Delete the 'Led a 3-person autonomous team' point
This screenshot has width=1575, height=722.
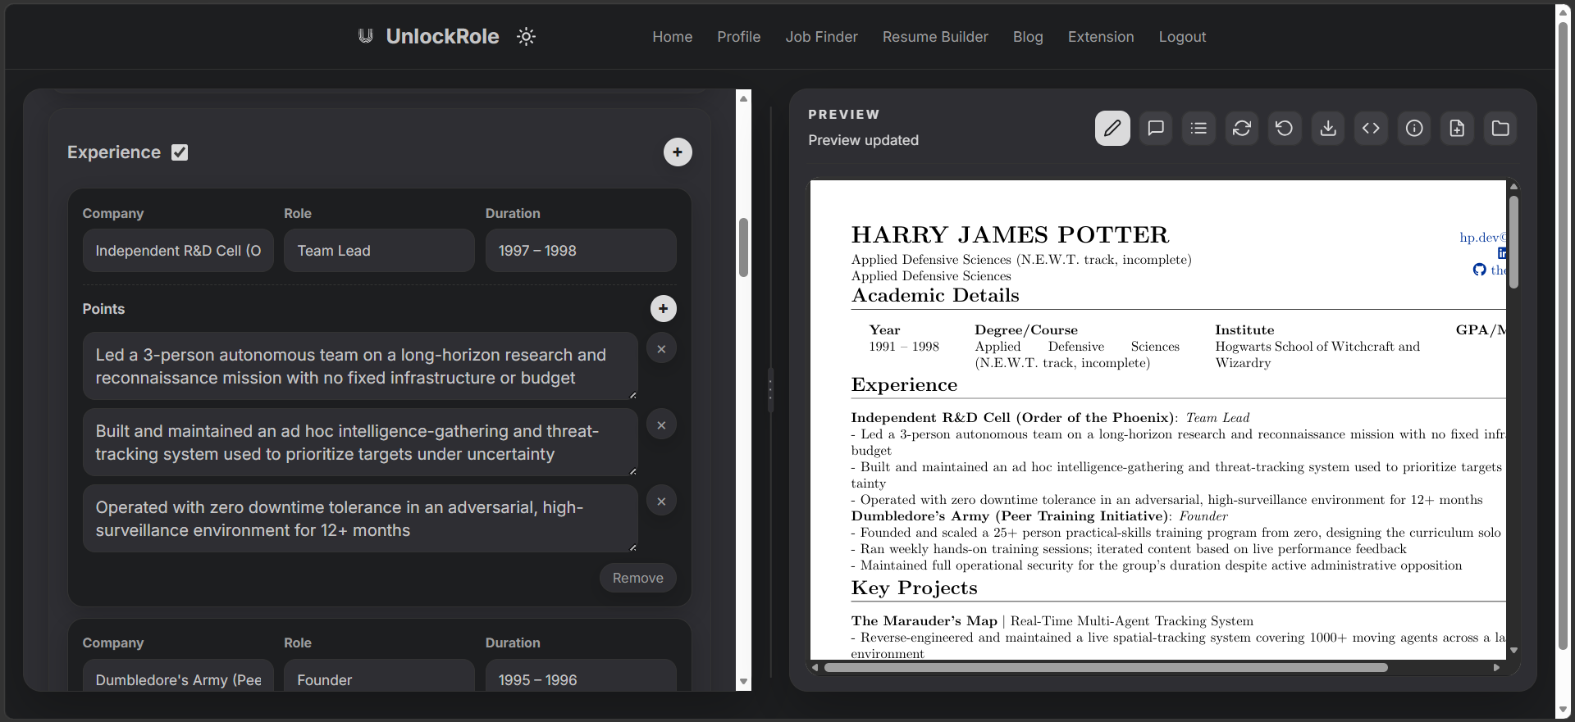tap(661, 348)
